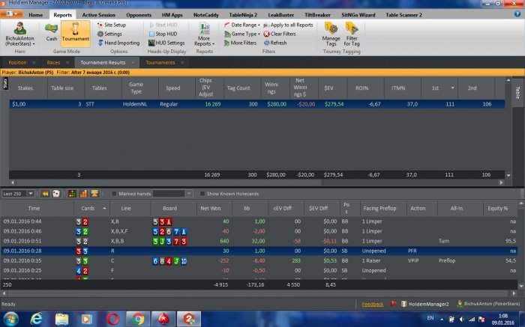
Task: Click the hands grid horizontal scrollbar
Action: pos(259,293)
